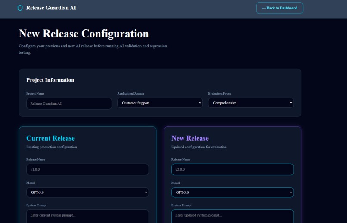This screenshot has width=347, height=223.
Task: Go back to the dashboard
Action: tap(279, 8)
